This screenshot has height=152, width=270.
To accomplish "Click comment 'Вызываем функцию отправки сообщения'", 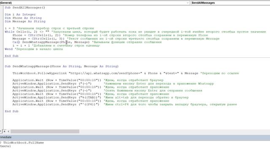I will click(127, 42).
